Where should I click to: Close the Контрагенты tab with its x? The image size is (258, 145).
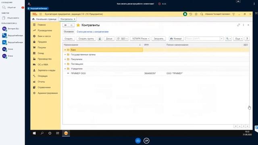click(75, 19)
